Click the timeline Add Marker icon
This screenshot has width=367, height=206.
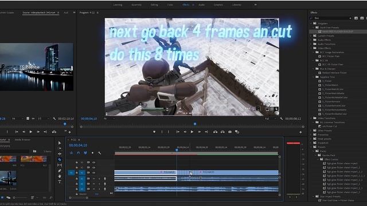point(92,153)
